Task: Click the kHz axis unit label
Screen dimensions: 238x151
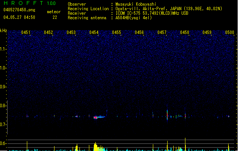Action: pyautogui.click(x=3, y=31)
